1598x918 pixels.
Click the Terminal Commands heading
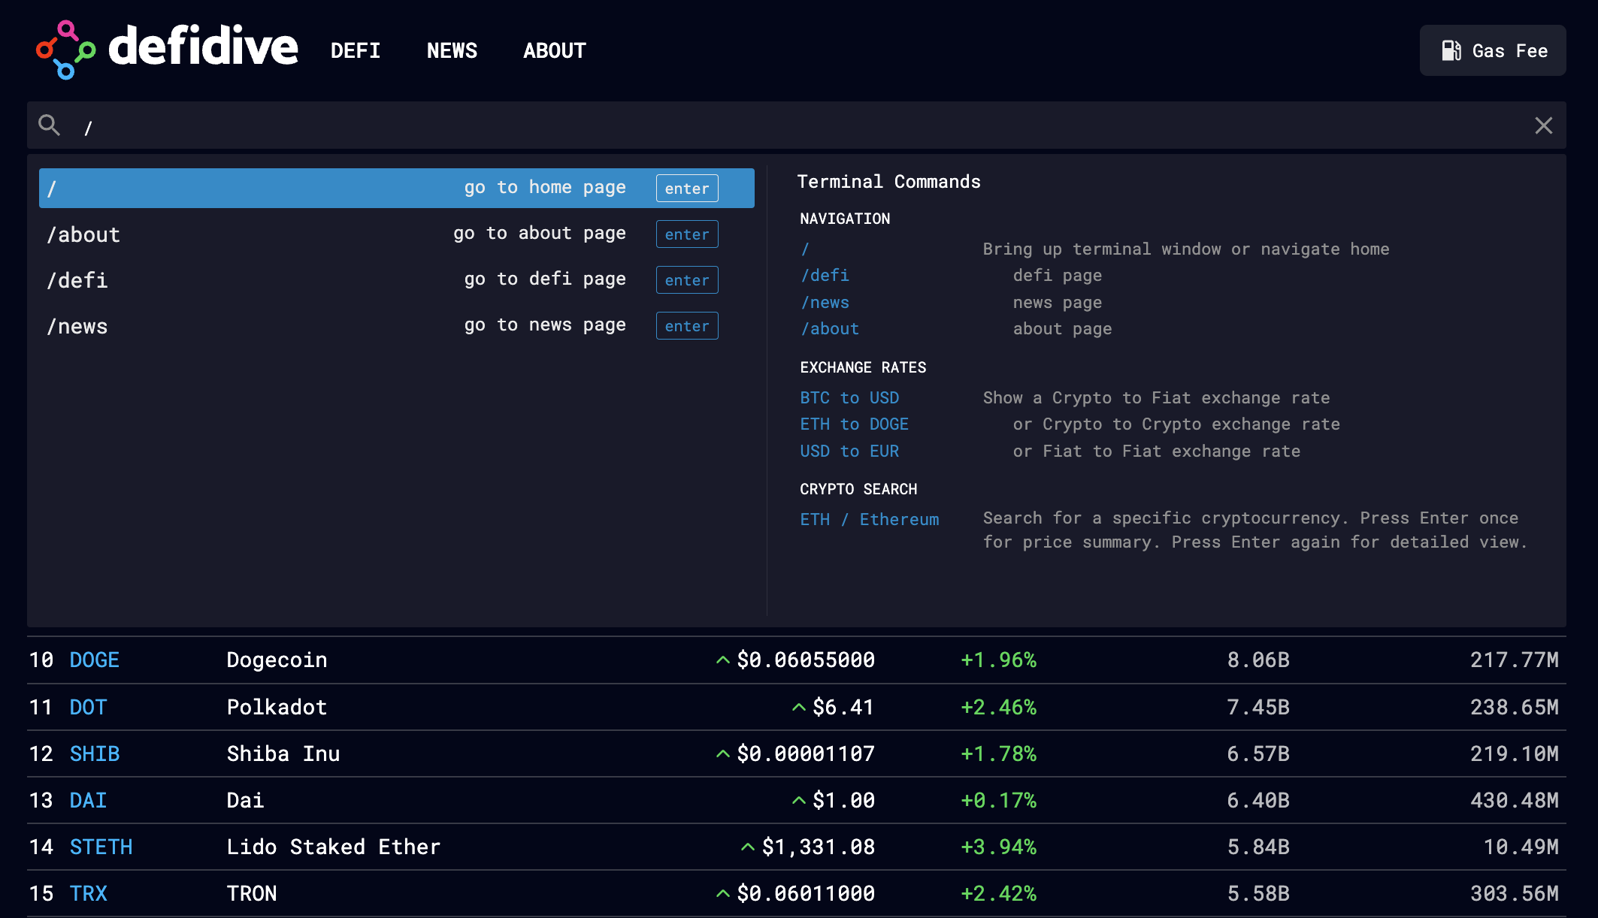pos(888,182)
